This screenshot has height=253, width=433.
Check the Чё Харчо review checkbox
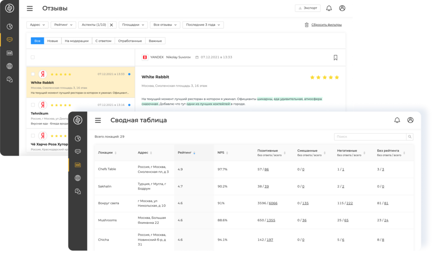(33, 136)
